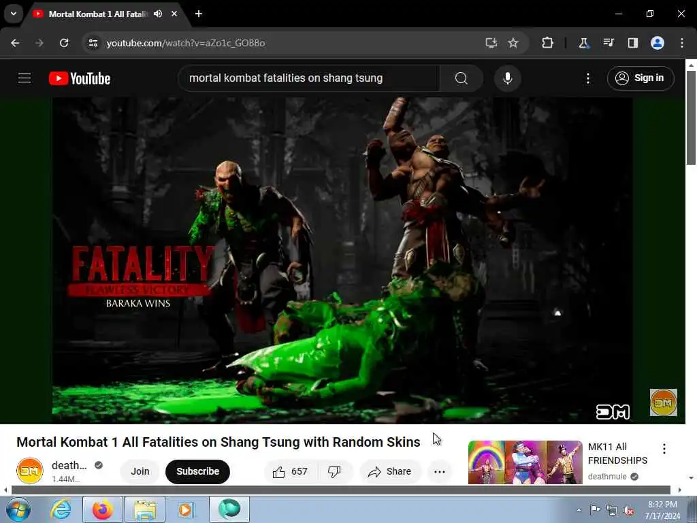Like the video with 657 likes
697x523 pixels.
[291, 471]
